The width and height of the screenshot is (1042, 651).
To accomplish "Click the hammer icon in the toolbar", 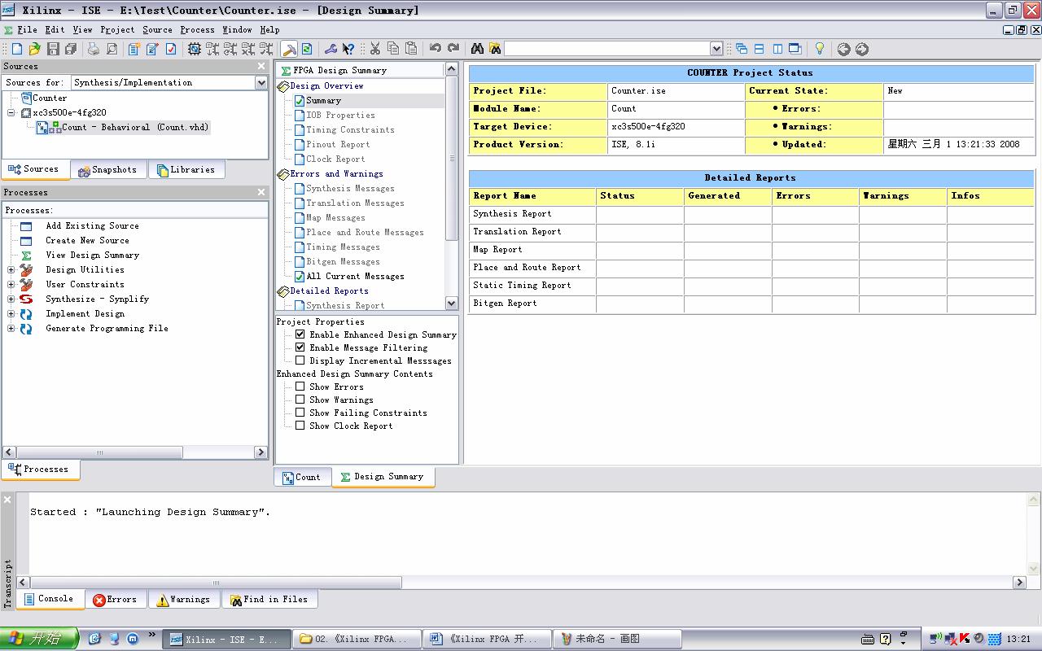I will [289, 49].
